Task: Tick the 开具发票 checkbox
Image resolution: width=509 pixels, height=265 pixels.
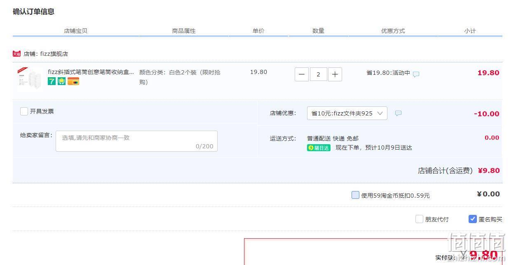Action: [x=24, y=111]
